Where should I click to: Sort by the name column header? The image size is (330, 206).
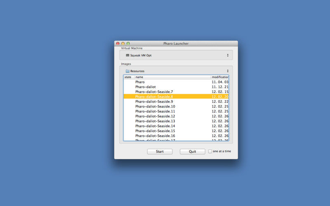[172, 77]
